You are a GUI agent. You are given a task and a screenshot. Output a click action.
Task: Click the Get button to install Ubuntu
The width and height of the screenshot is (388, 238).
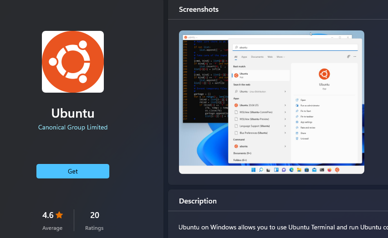click(73, 171)
